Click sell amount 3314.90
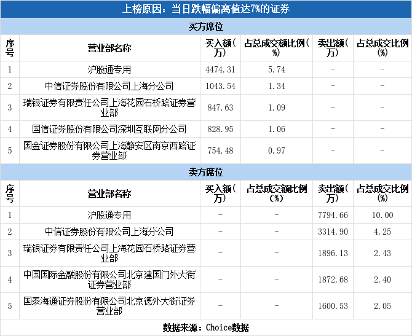Screen dimensions: 412x336 click(333, 232)
